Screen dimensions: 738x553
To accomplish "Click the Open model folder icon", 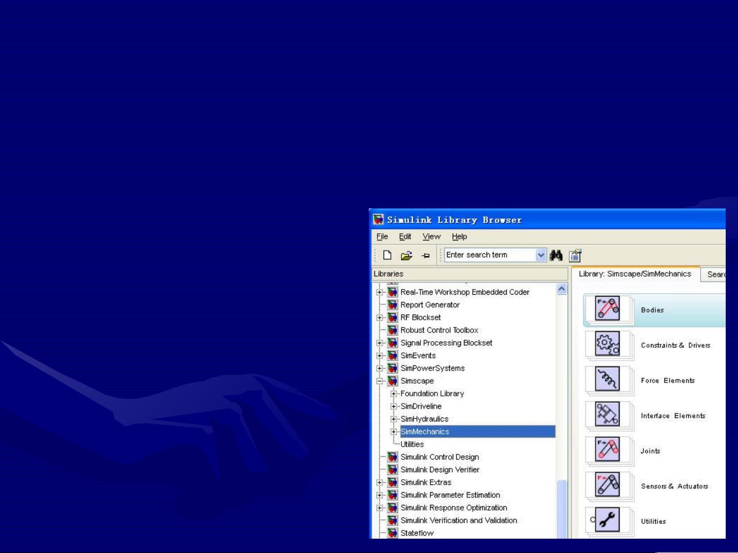I will coord(407,255).
